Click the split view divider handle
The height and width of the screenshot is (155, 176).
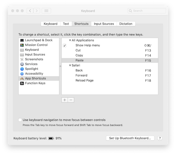coord(60,66)
